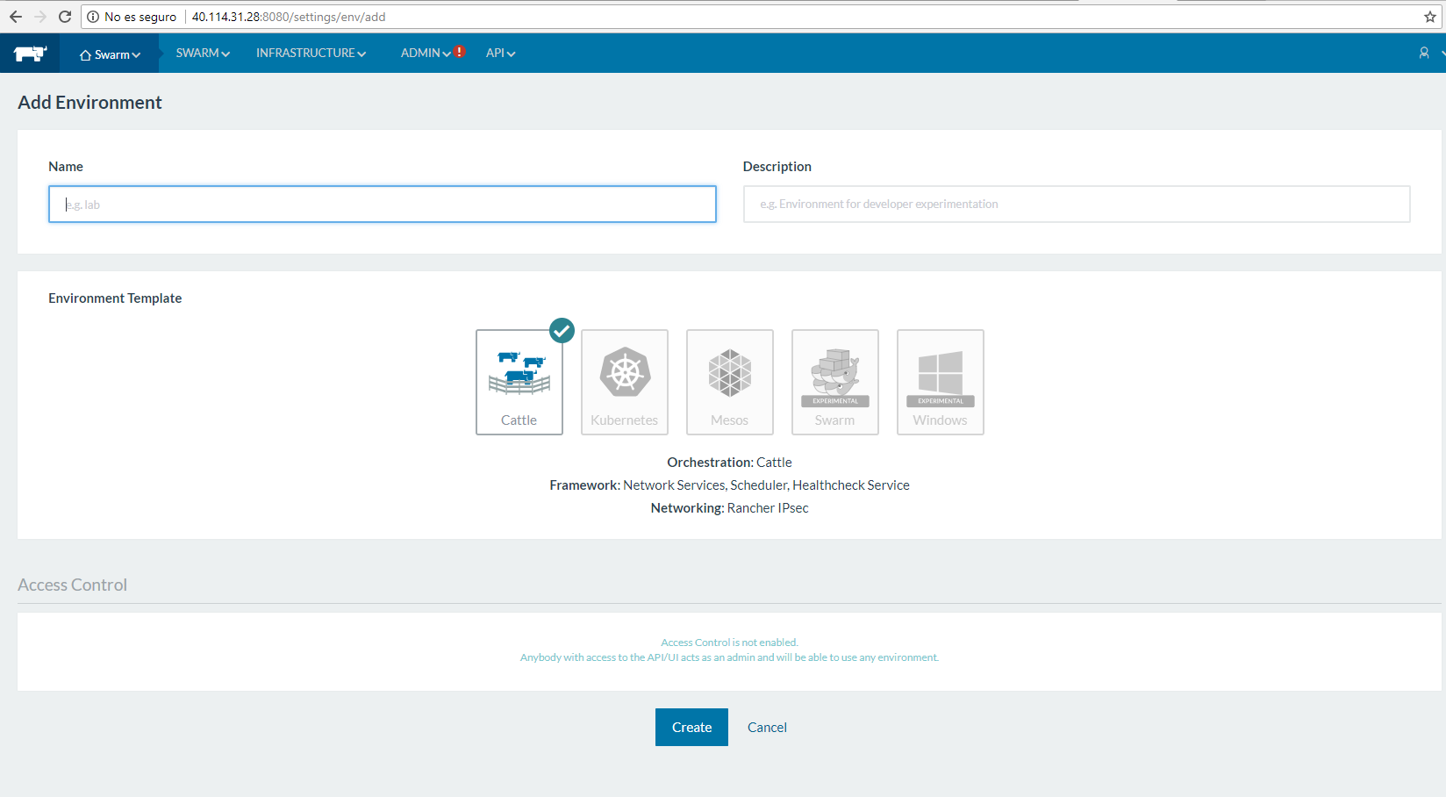Click the Framework services description line

729,485
